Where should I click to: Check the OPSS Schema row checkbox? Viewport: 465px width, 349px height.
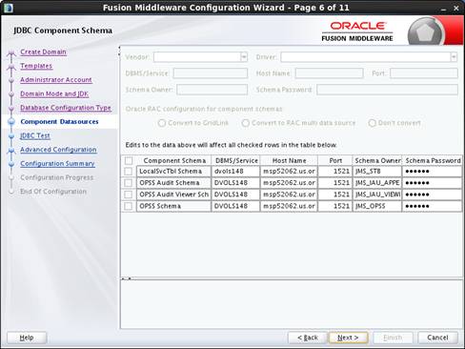[129, 206]
